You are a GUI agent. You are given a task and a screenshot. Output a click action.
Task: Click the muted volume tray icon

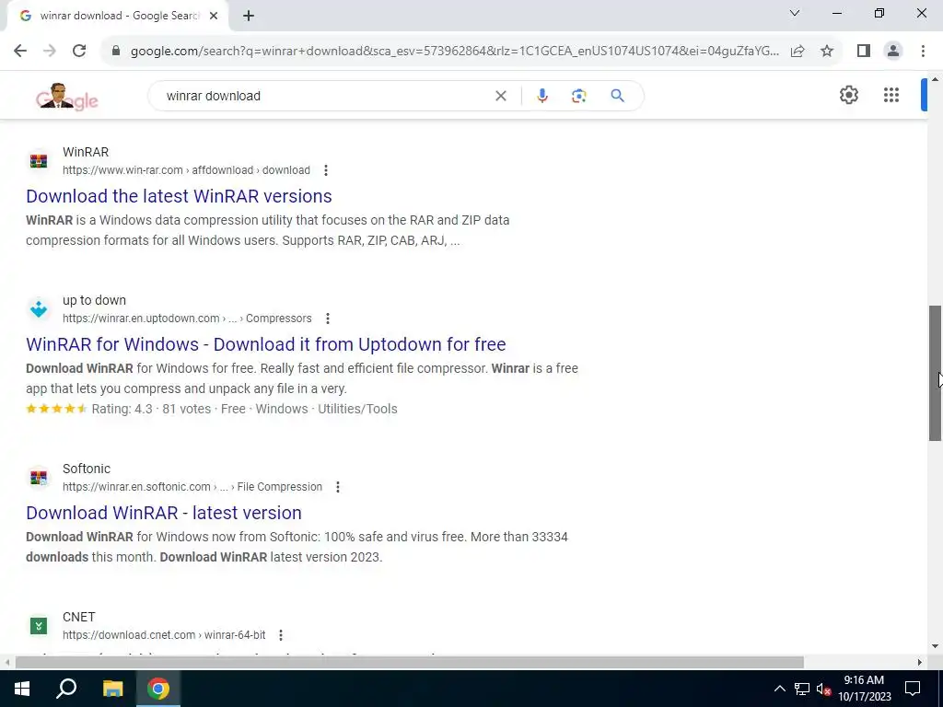(824, 689)
